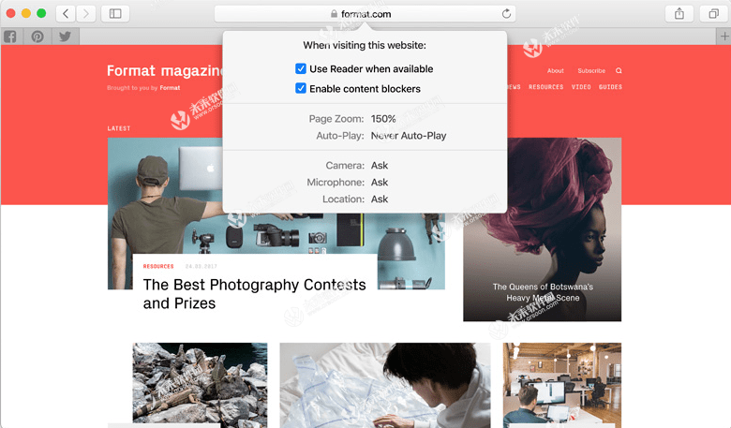
Task: Click the forward navigation arrow
Action: [86, 13]
